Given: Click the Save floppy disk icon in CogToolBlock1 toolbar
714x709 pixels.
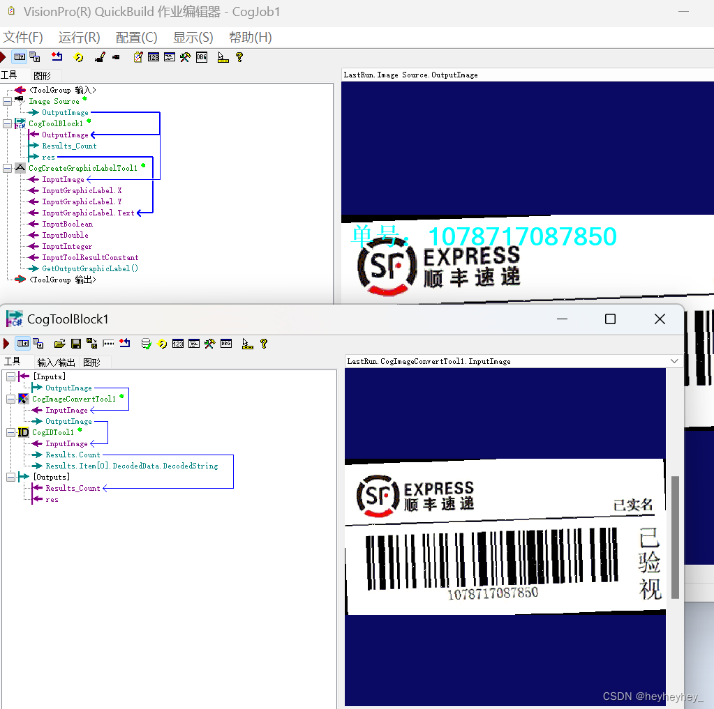Looking at the screenshot, I should pos(76,344).
